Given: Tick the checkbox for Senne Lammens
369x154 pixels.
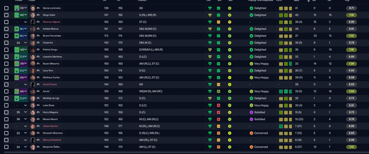Looking at the screenshot, I should click(6, 8).
